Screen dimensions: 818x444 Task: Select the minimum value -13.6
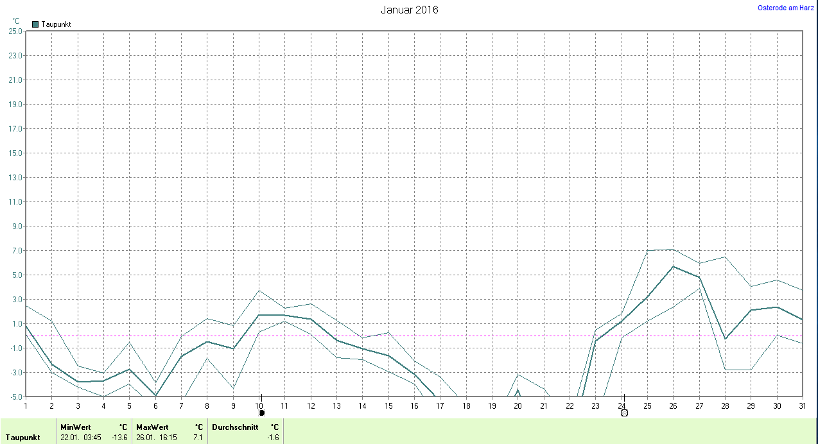pyautogui.click(x=119, y=438)
